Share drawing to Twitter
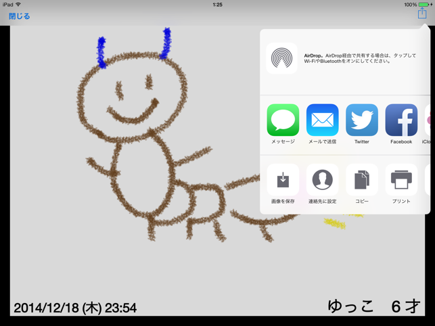Image resolution: width=435 pixels, height=326 pixels. pyautogui.click(x=362, y=120)
